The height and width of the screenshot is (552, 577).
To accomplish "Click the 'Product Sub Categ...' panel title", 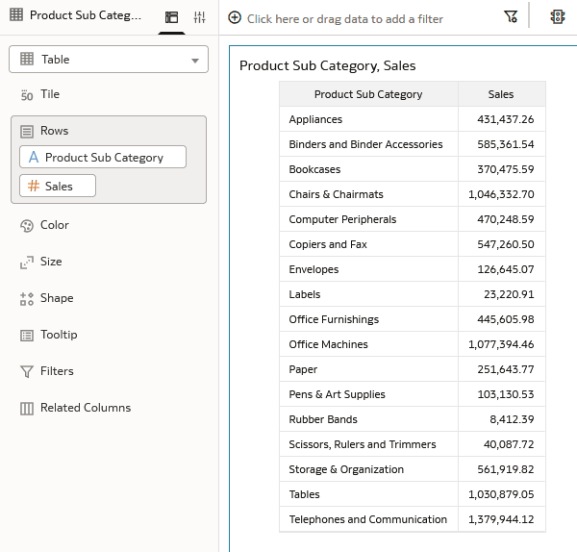I will click(86, 15).
